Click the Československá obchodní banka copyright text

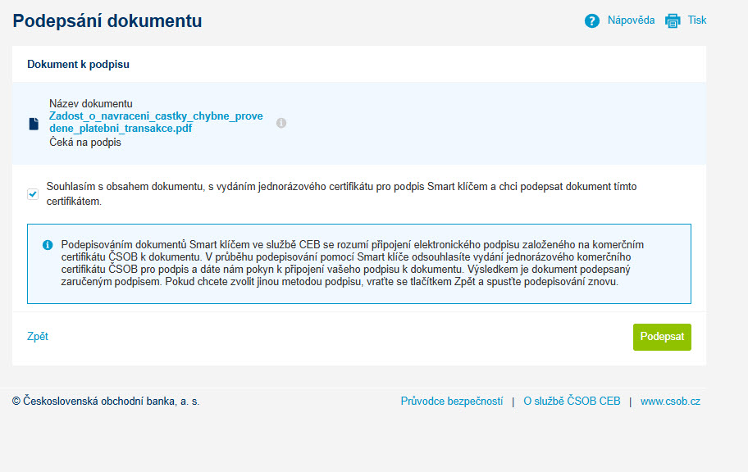coord(106,402)
